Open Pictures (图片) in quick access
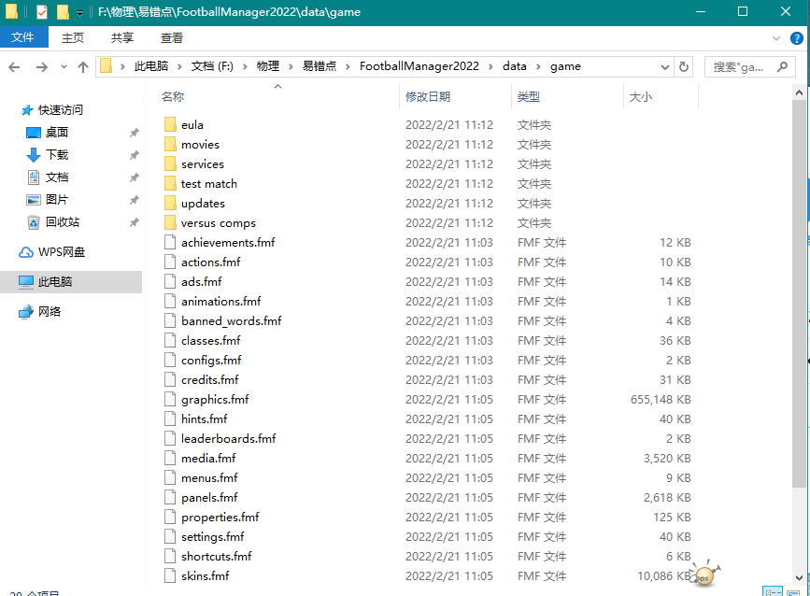 (56, 199)
